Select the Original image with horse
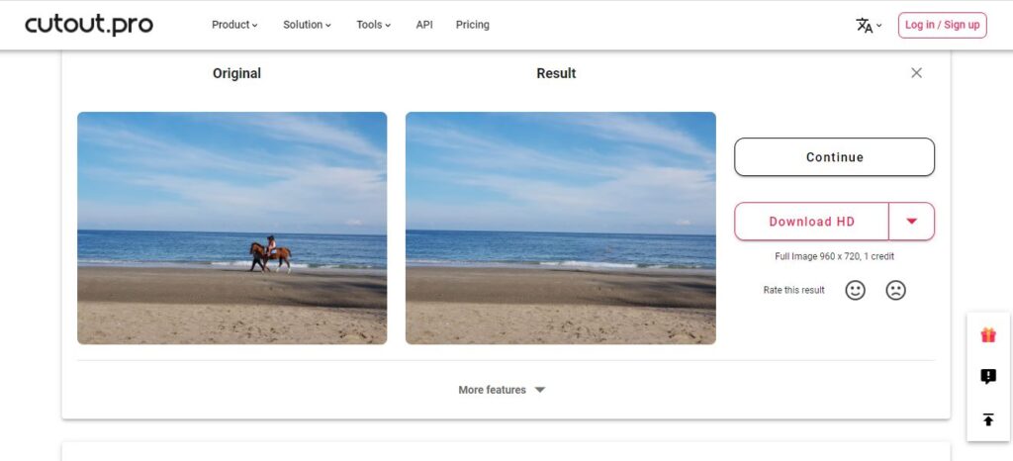This screenshot has height=461, width=1013. (231, 228)
